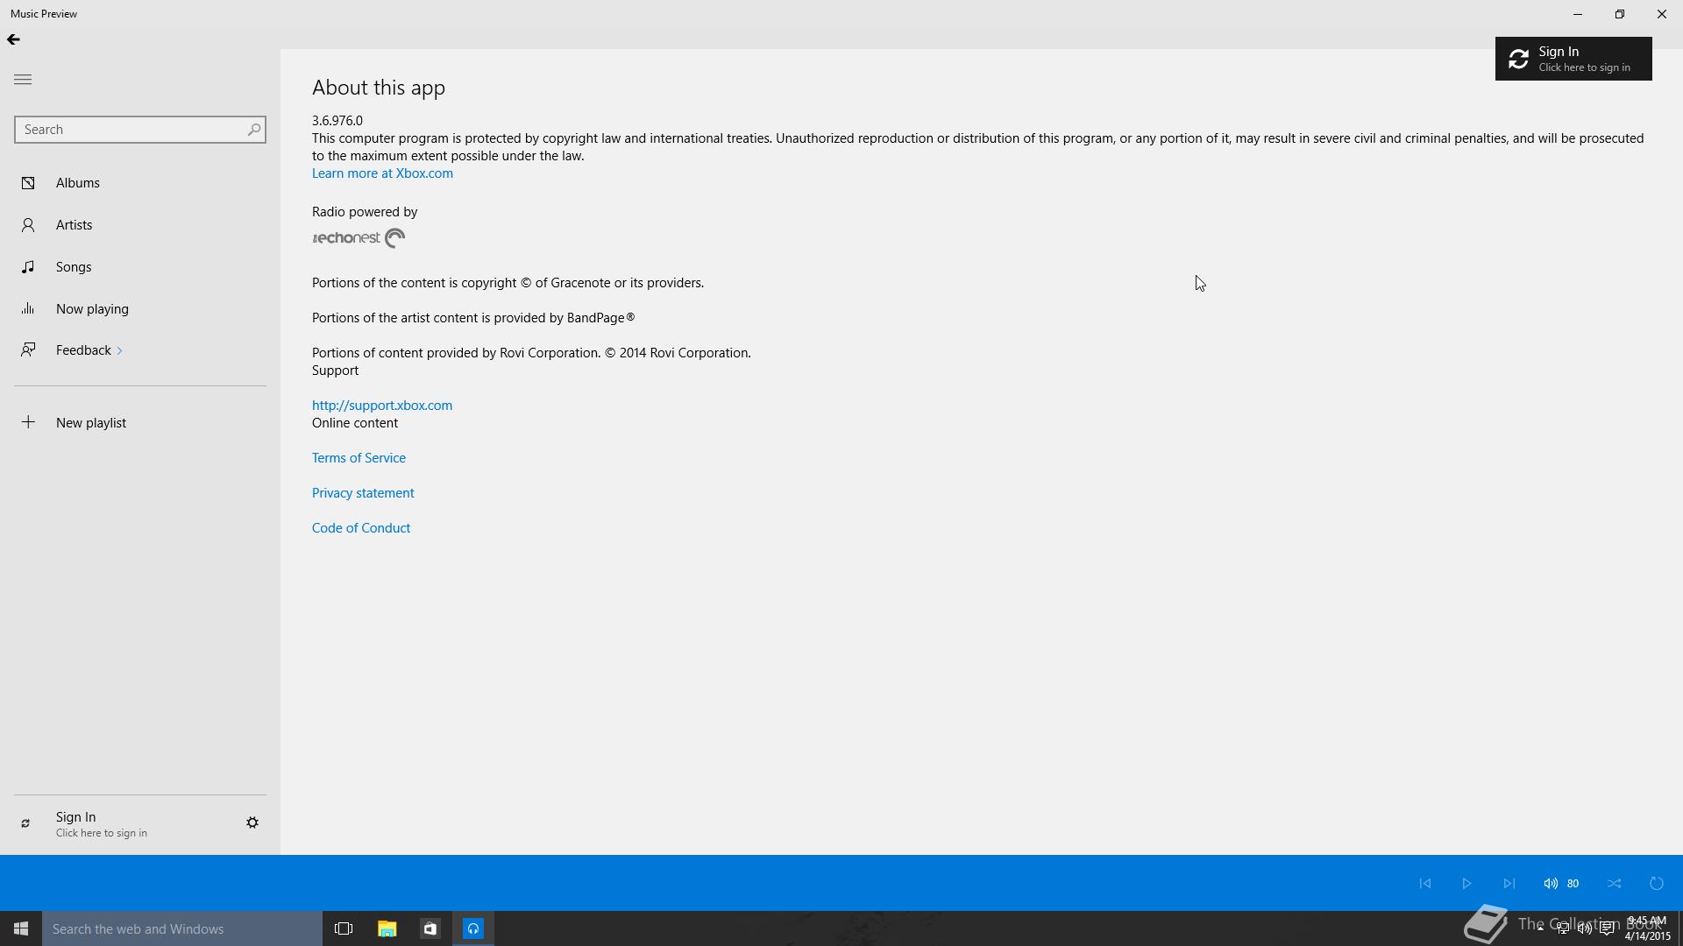The height and width of the screenshot is (946, 1683).
Task: Restore down the Music Preview window
Action: (x=1620, y=14)
